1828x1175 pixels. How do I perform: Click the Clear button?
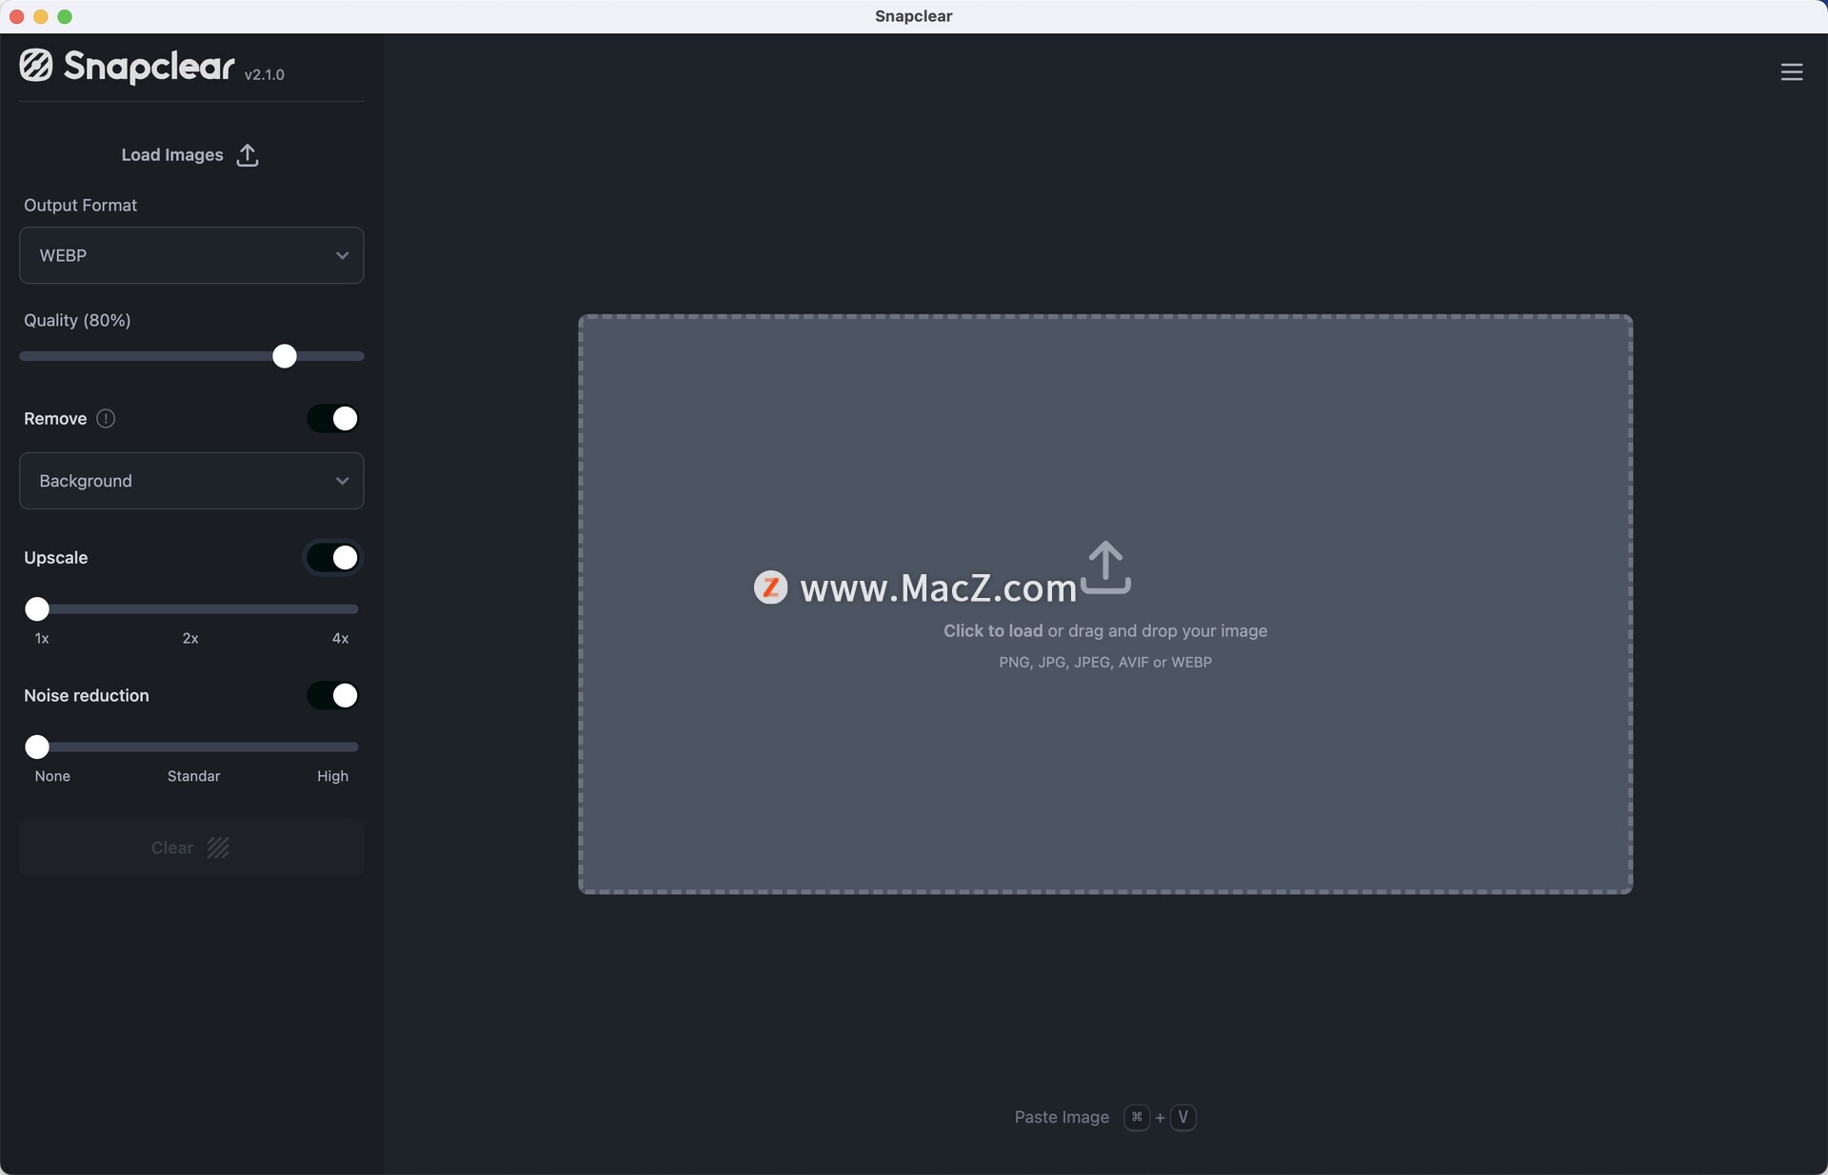[x=191, y=847]
